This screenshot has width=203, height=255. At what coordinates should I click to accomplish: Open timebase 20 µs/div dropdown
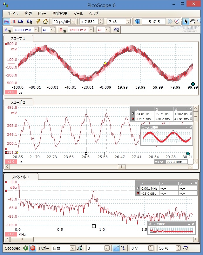[73, 21]
